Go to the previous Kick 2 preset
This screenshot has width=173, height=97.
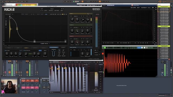62,9
